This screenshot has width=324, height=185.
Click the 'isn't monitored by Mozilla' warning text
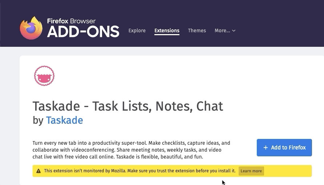pyautogui.click(x=140, y=171)
